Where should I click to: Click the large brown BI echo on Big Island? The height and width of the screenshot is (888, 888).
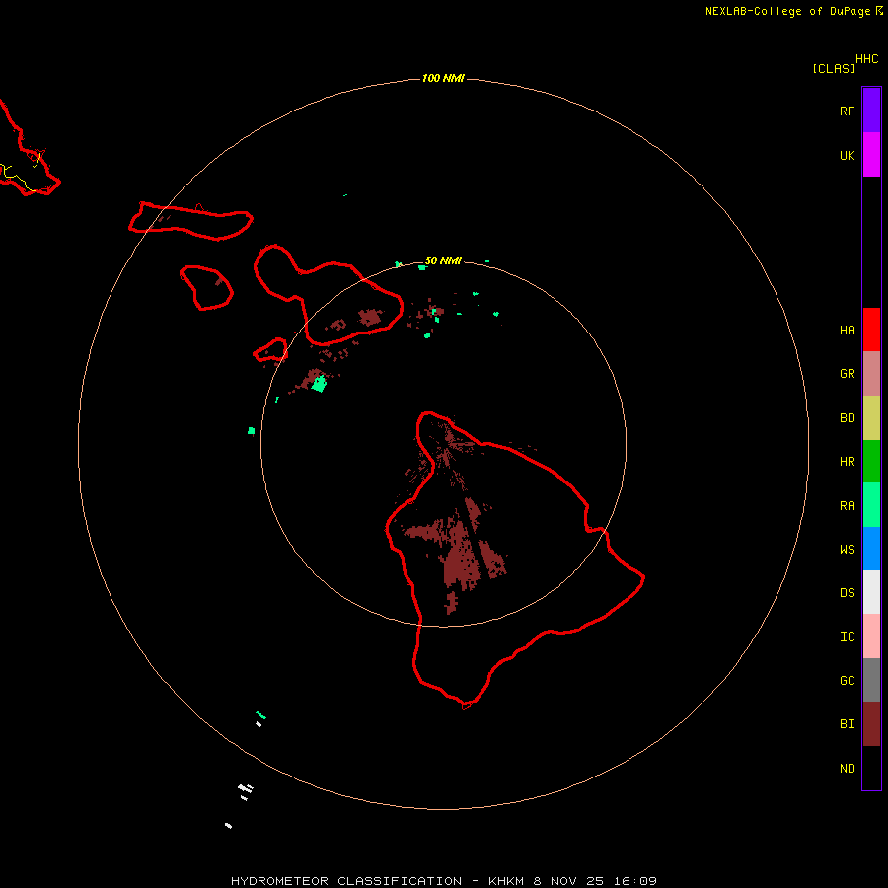462,560
